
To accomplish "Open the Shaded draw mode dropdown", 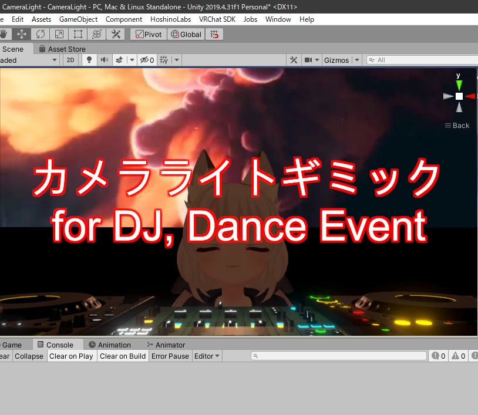I will coord(29,60).
